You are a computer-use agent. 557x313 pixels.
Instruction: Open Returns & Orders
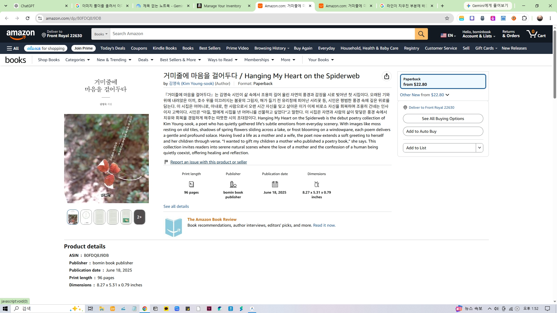point(511,34)
